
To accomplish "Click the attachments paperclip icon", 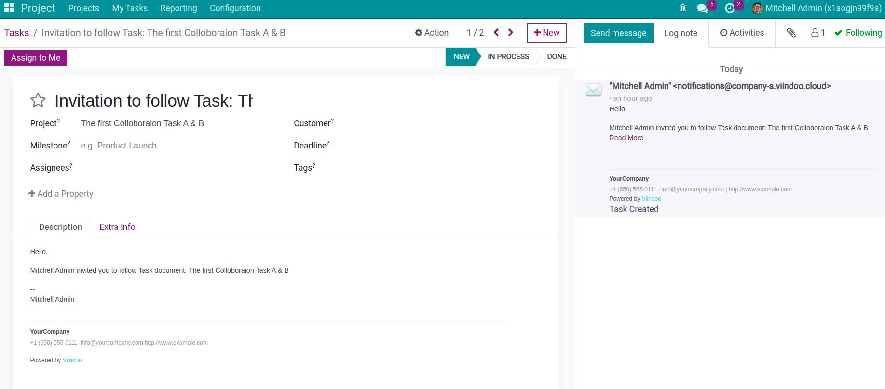I will (x=791, y=33).
